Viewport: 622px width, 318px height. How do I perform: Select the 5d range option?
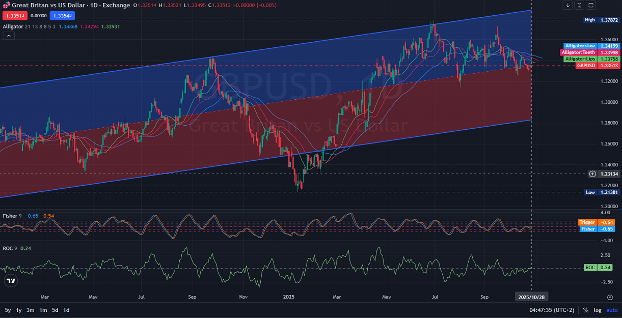pos(55,309)
